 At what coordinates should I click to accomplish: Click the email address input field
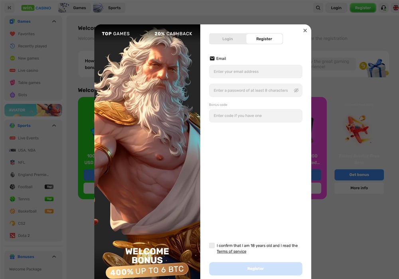click(x=255, y=71)
